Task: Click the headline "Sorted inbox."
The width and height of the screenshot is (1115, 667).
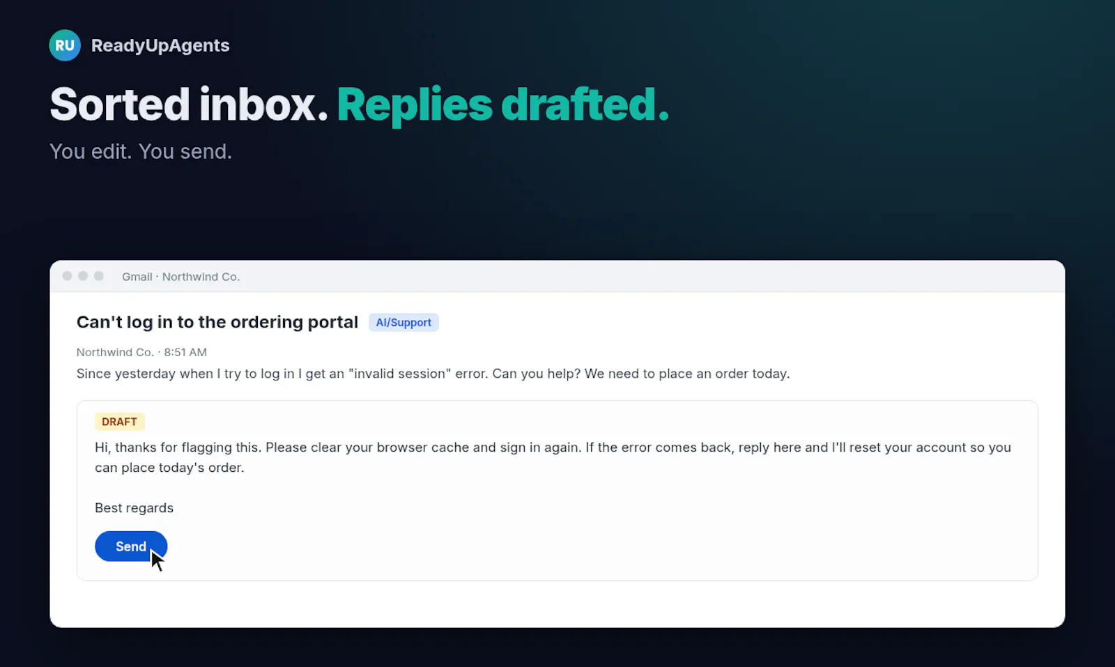Action: (189, 105)
